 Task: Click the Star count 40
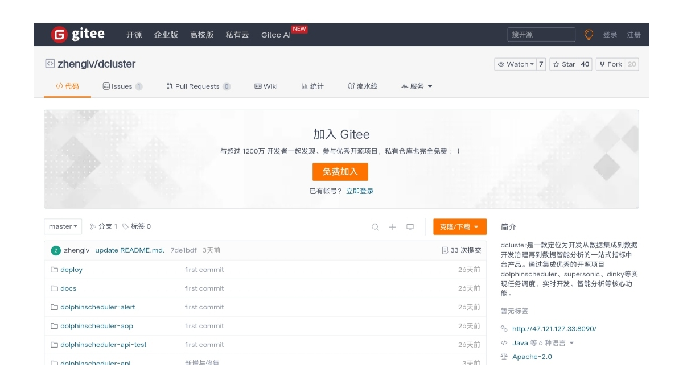click(585, 64)
